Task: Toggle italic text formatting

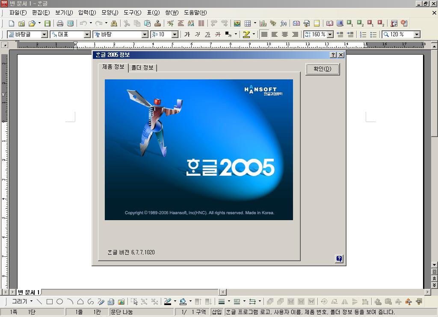Action: coord(197,35)
